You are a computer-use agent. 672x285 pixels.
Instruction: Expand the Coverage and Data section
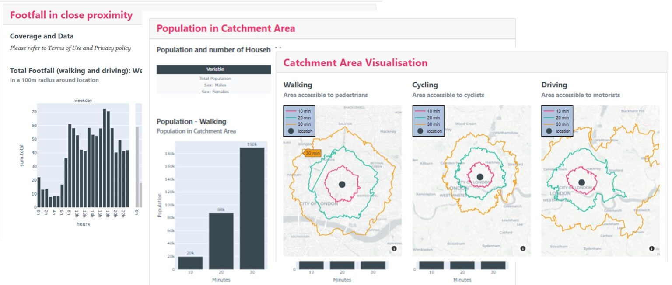42,36
